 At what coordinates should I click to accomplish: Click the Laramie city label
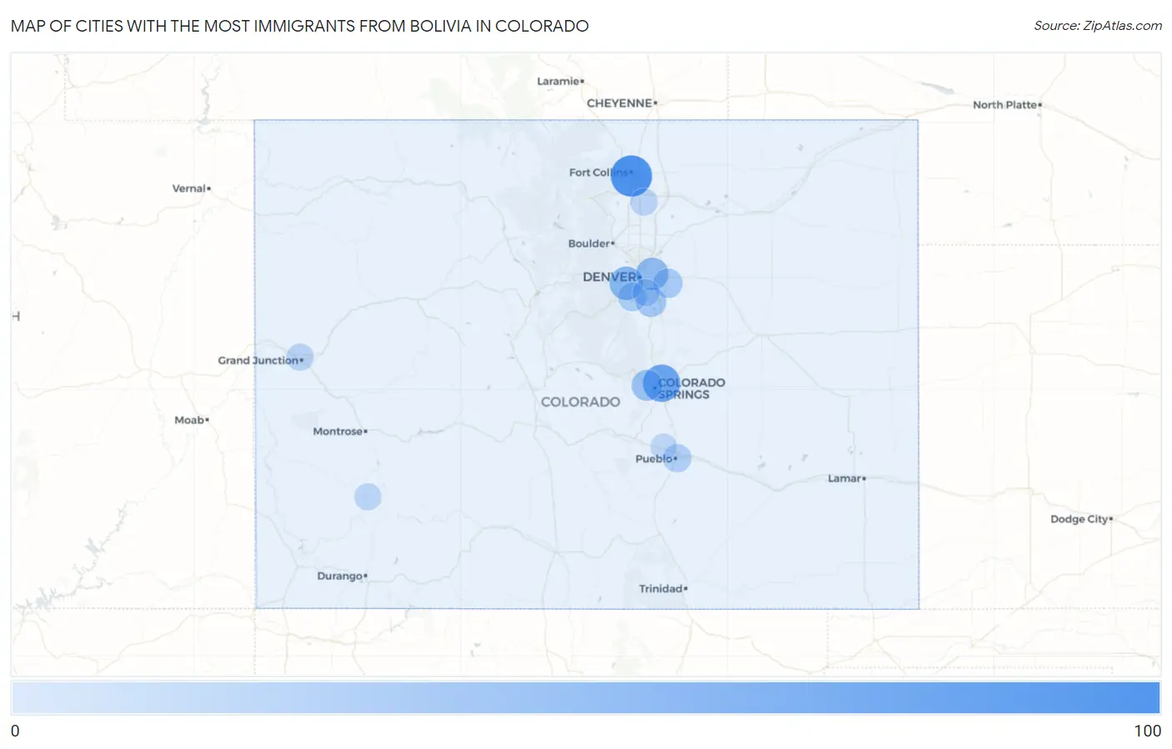click(x=558, y=81)
